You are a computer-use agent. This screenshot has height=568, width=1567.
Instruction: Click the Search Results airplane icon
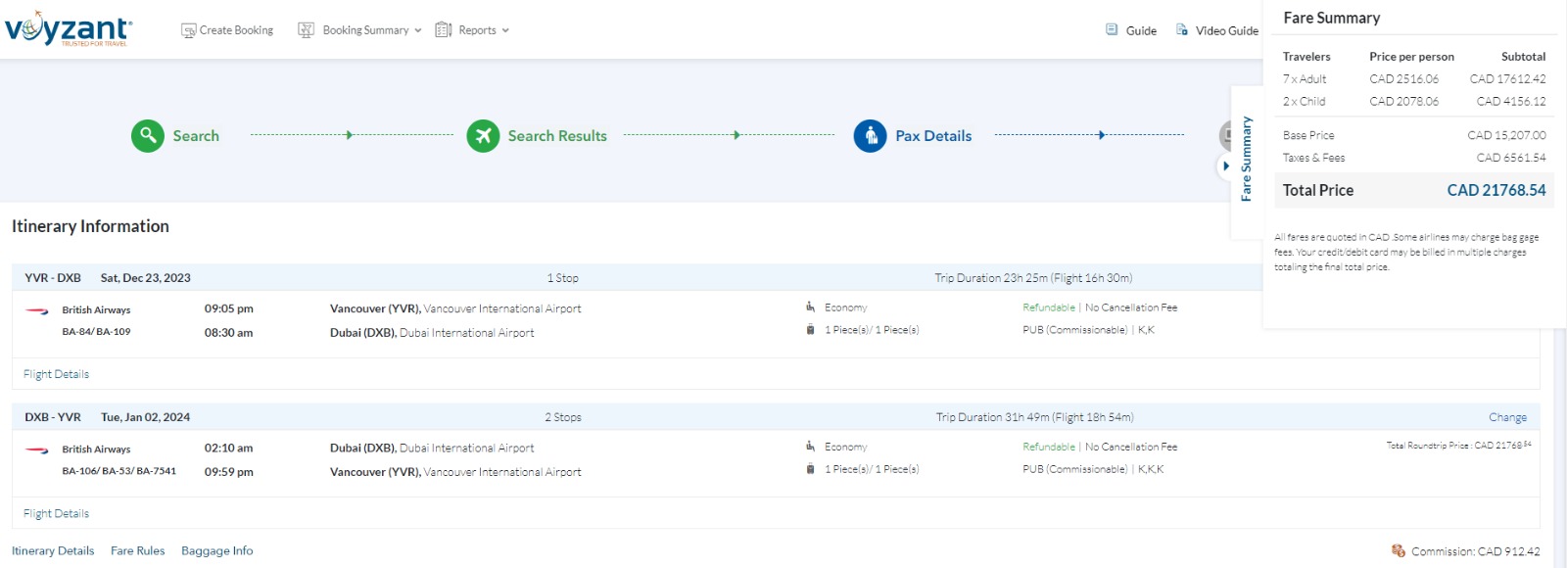[x=483, y=136]
